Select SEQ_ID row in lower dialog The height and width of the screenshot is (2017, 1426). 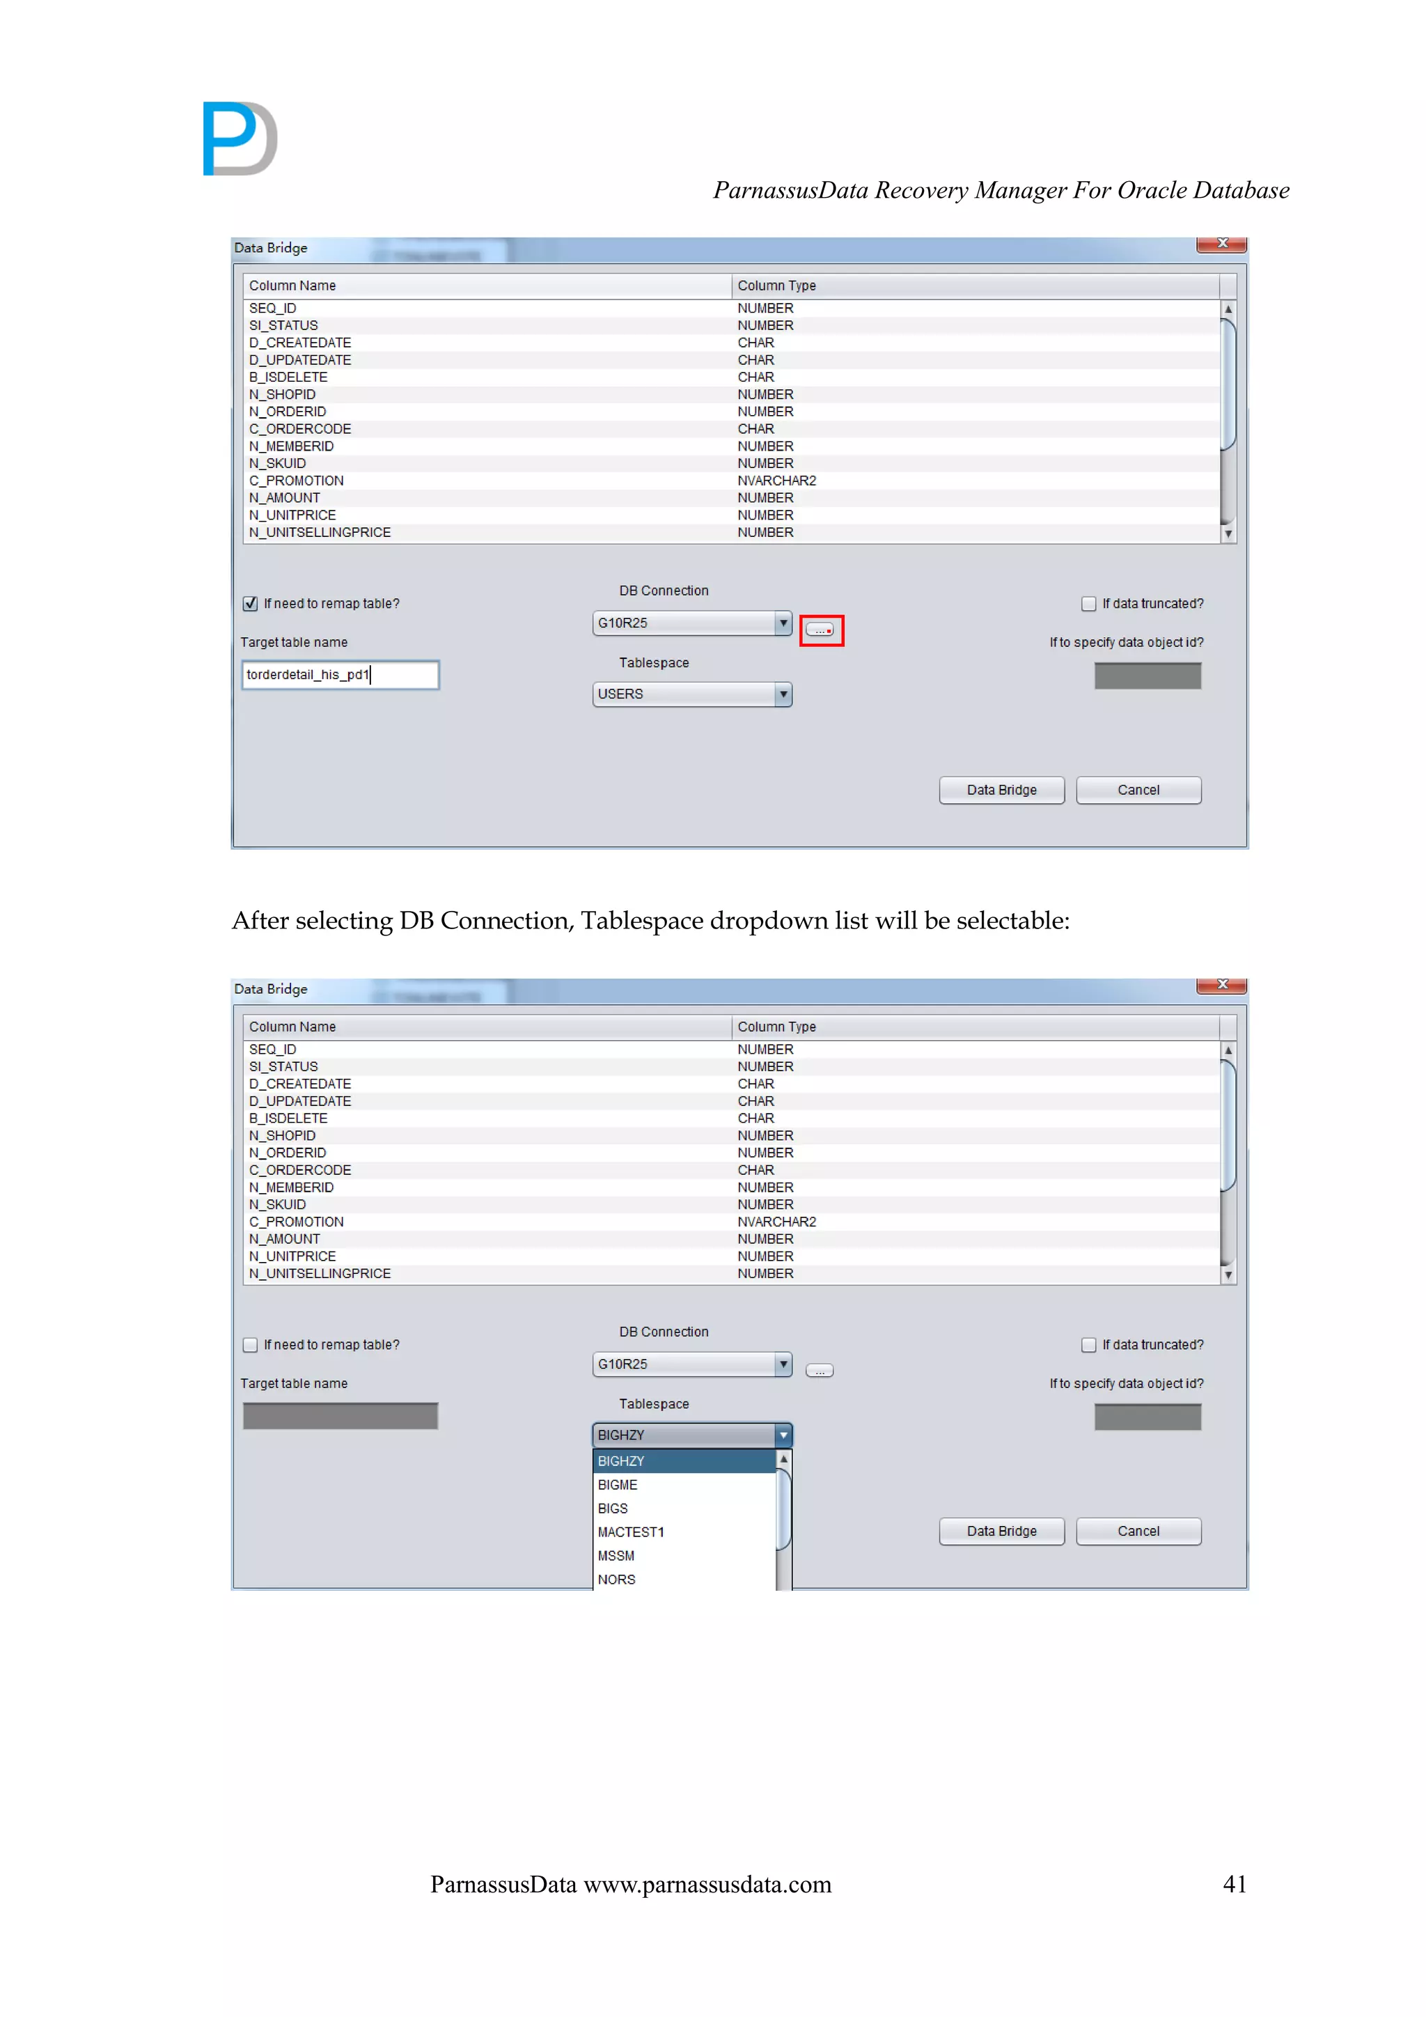731,1050
